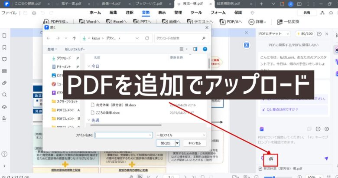Collapse the left sidebar with arrow
Viewport: 338px width, 178px height.
coord(4,166)
